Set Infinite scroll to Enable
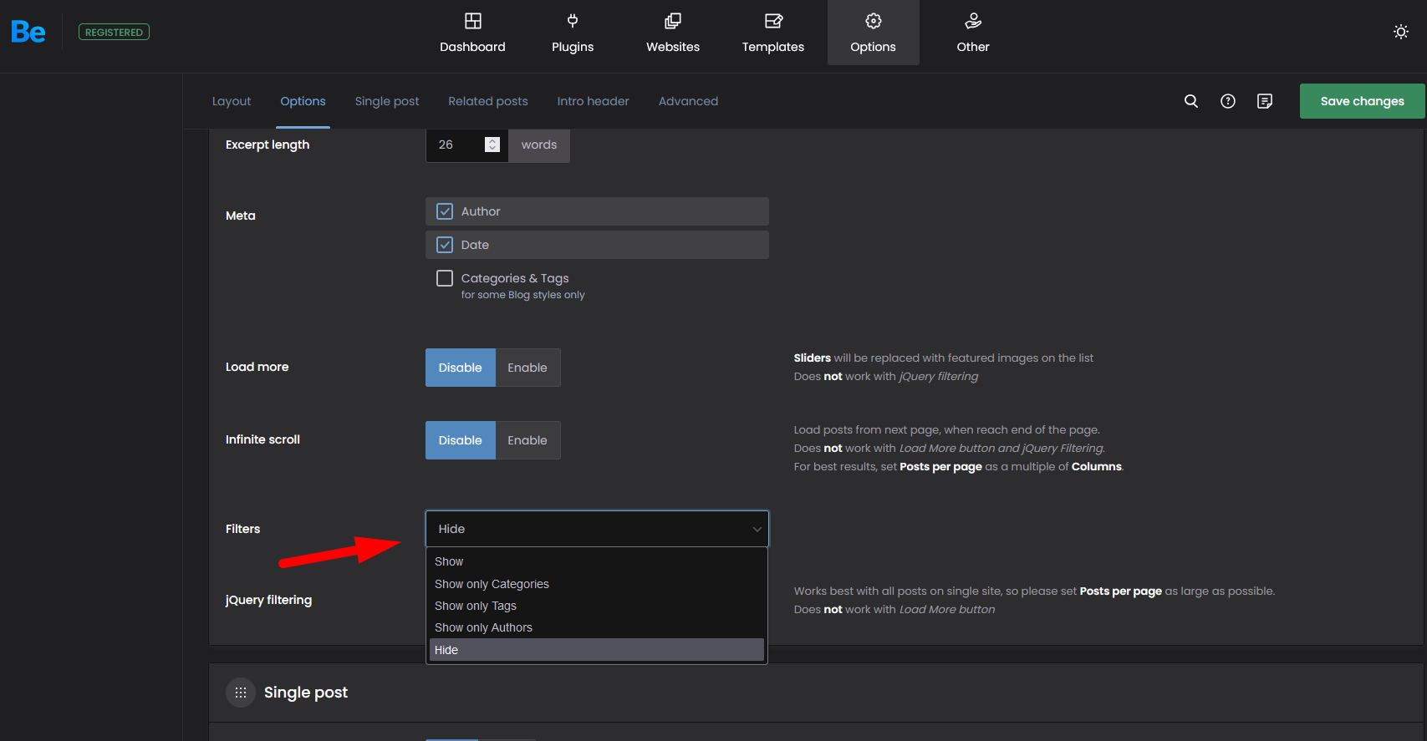The height and width of the screenshot is (741, 1427). coord(527,440)
